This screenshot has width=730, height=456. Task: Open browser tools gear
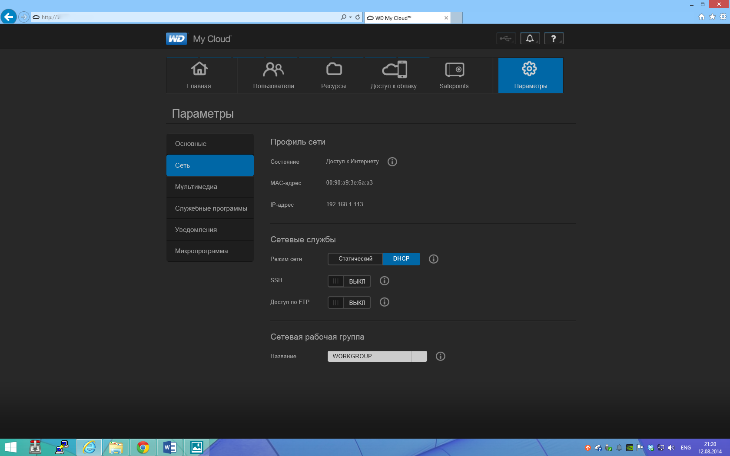pos(723,17)
